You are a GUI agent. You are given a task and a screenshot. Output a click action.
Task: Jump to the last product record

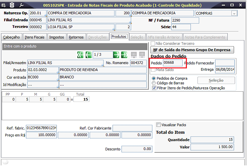coord(124,54)
